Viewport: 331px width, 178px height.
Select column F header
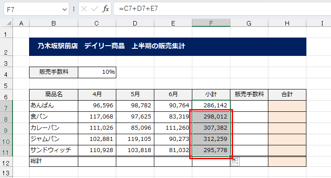(x=211, y=23)
